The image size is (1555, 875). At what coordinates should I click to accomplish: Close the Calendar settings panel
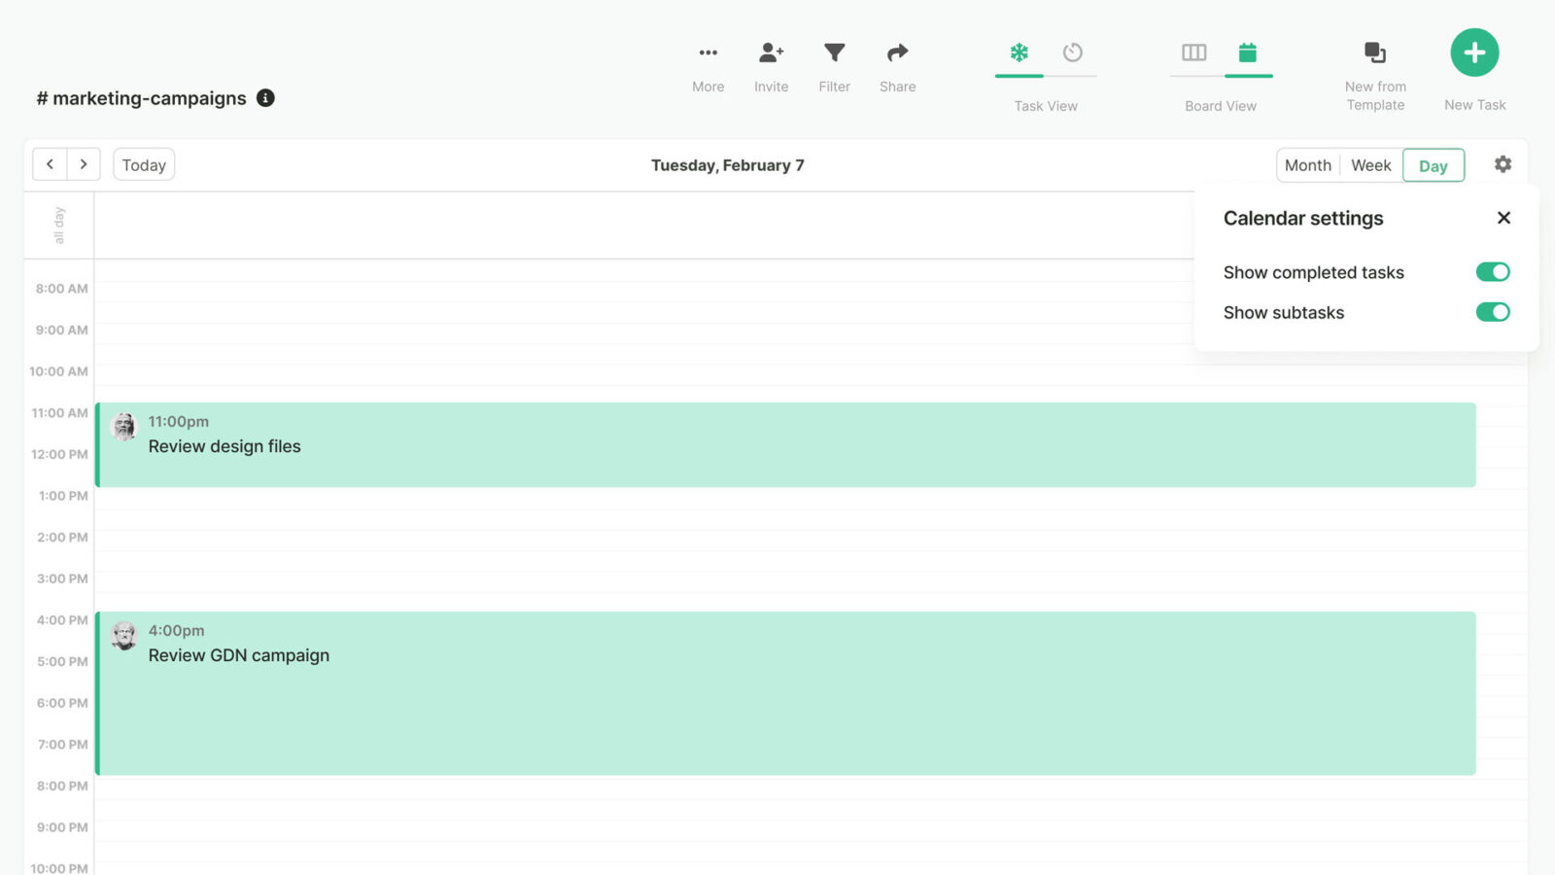click(x=1503, y=218)
